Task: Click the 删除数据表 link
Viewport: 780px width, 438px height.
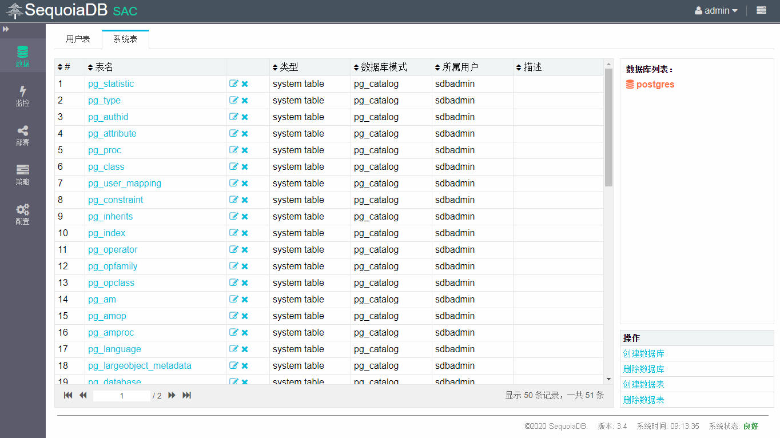Action: click(643, 400)
